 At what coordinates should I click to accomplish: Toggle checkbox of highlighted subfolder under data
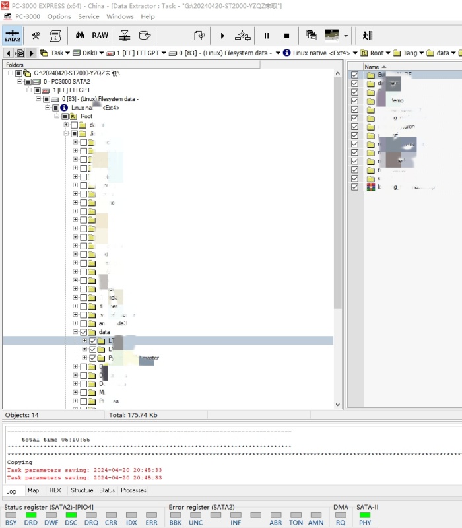93,341
